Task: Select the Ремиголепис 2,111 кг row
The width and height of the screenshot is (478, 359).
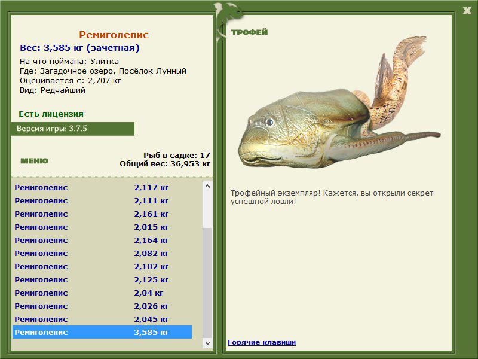Action: click(102, 200)
